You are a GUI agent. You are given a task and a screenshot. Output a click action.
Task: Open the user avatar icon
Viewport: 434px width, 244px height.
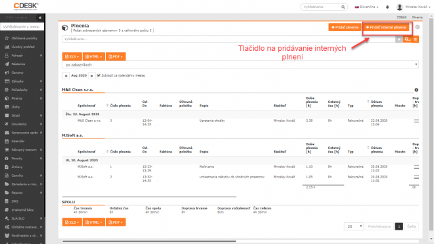[399, 7]
